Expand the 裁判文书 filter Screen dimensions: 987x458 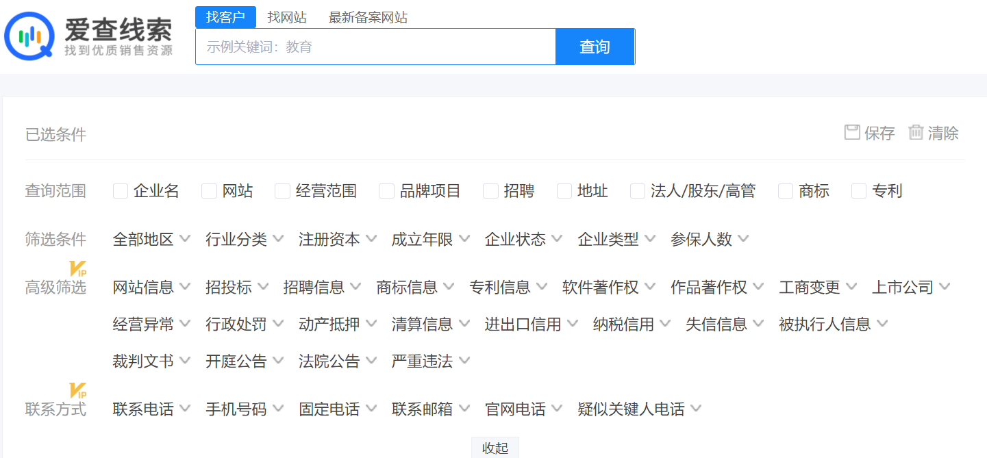[152, 361]
